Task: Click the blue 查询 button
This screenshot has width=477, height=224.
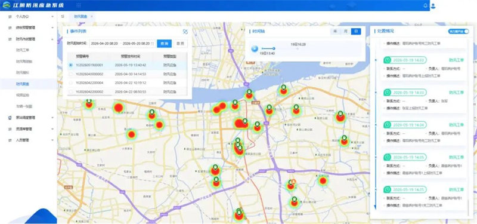Action: (x=165, y=44)
